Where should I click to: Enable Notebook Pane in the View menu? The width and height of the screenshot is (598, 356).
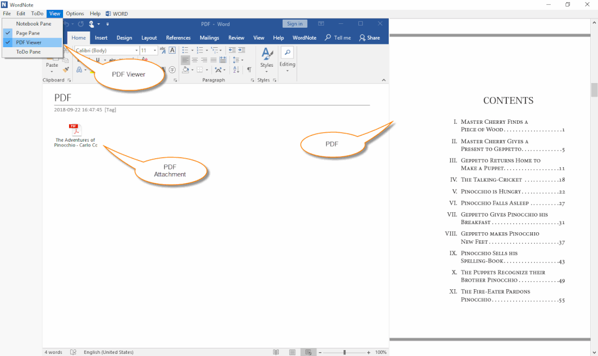[x=33, y=23]
